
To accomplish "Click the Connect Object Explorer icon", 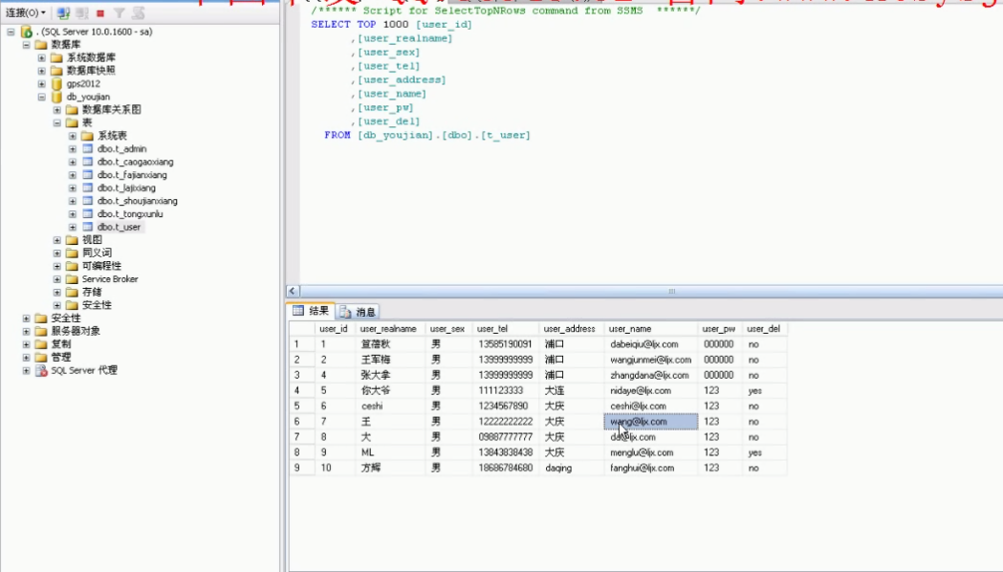I will (63, 13).
